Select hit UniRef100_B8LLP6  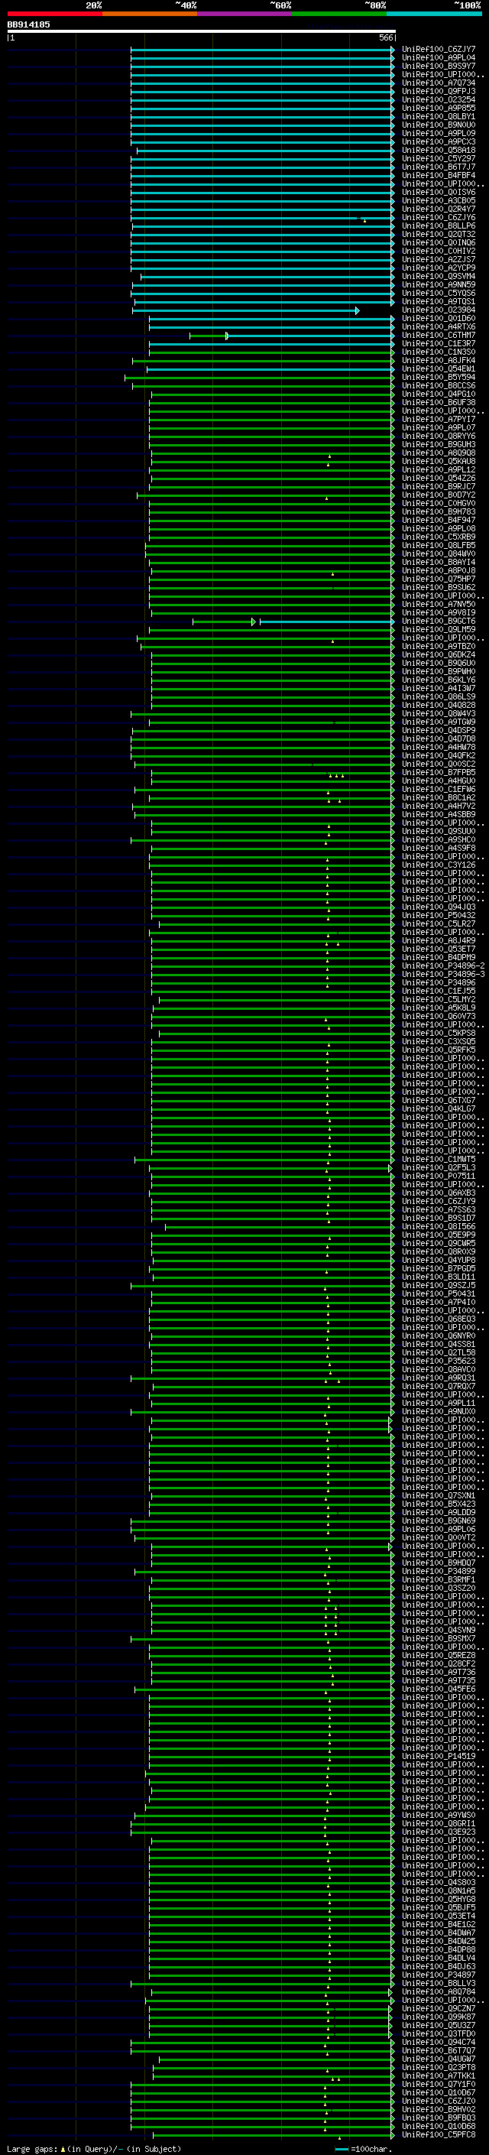(438, 226)
